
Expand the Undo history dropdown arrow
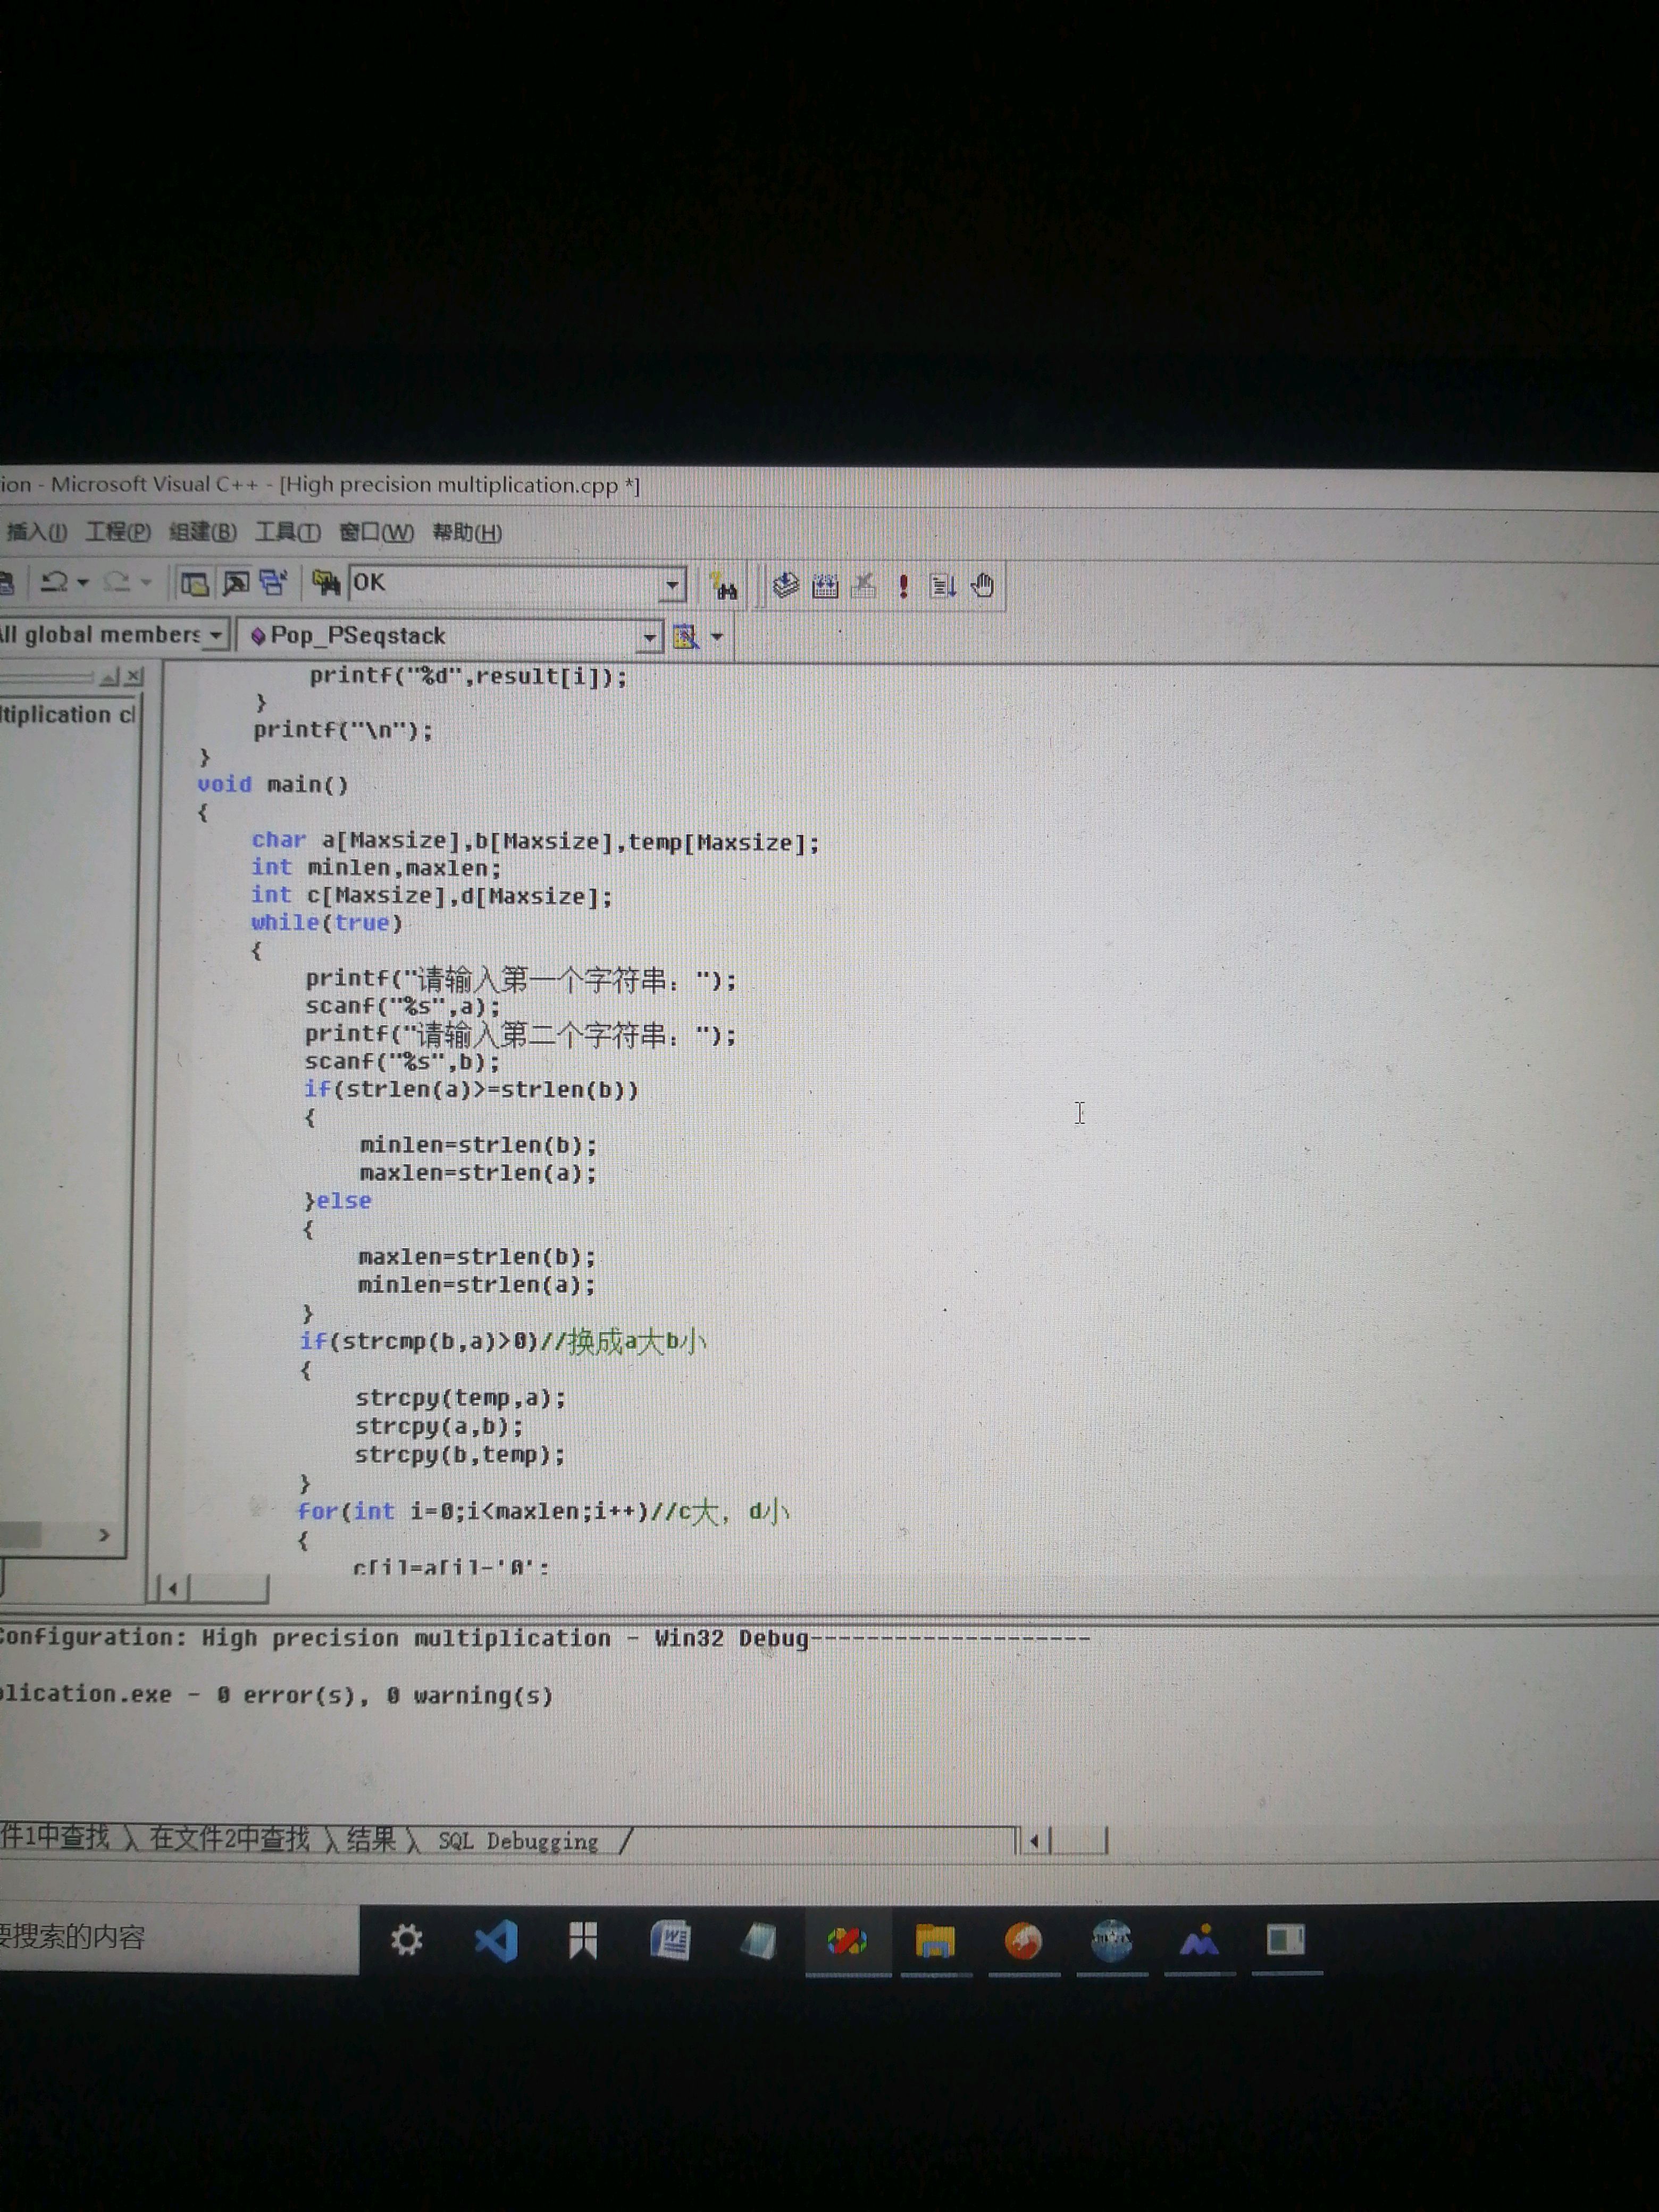coord(83,582)
